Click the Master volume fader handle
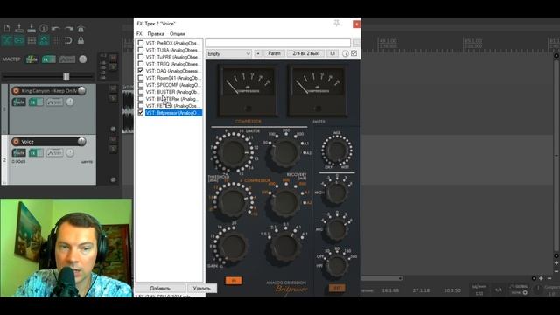The width and height of the screenshot is (560, 315). 66,76
